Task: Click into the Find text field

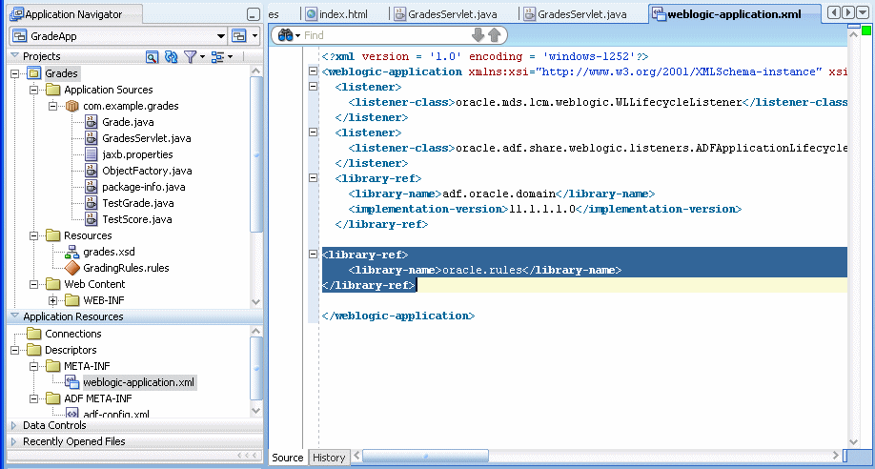Action: (385, 35)
